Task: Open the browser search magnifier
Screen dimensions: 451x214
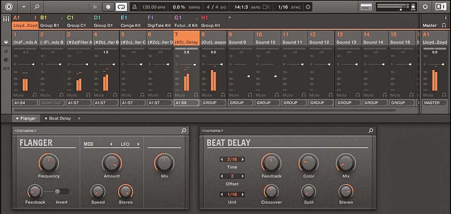Action: pos(37,7)
